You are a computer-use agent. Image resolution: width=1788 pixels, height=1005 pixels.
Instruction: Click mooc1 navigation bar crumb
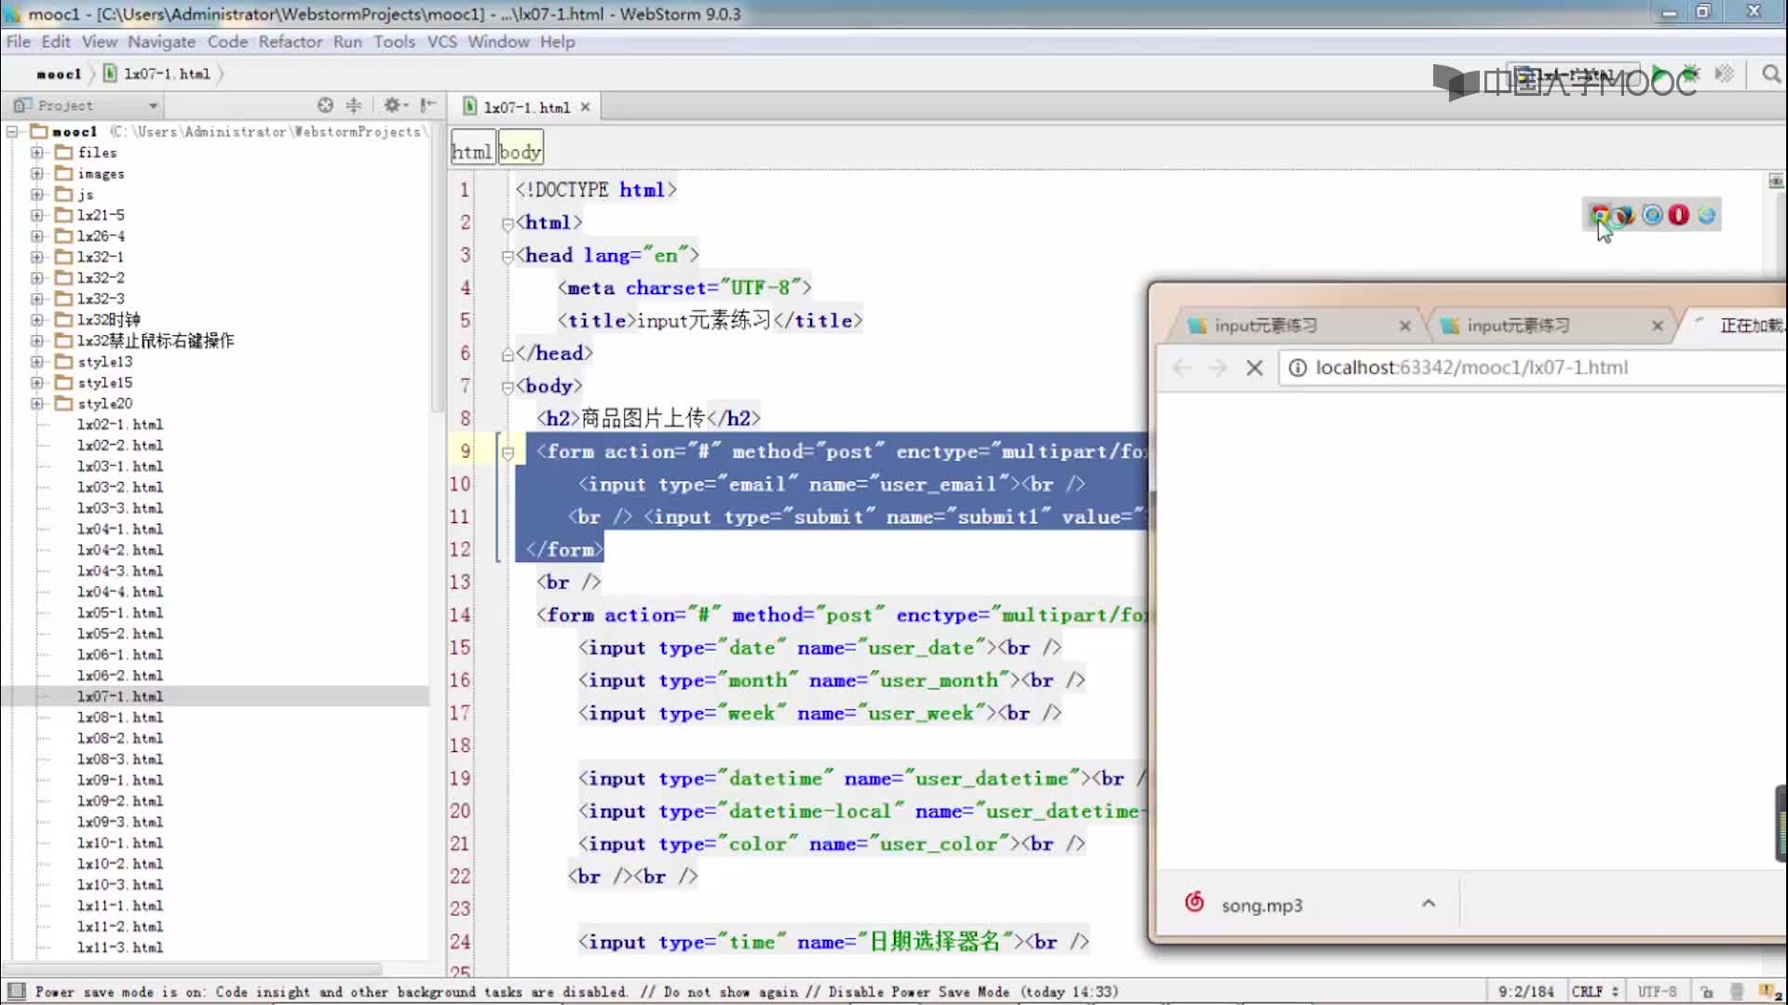click(59, 74)
